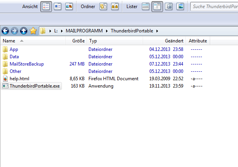
Task: Sort by Attribute column header
Action: pyautogui.click(x=198, y=41)
